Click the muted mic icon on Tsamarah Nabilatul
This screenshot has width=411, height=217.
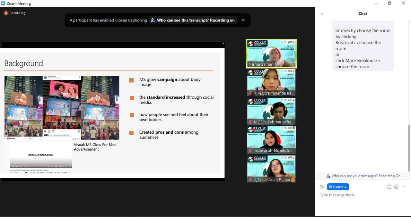pyautogui.click(x=250, y=151)
